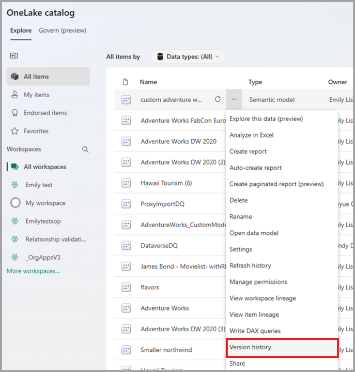The width and height of the screenshot is (355, 372).
Task: Open the ProxyImportDQ item
Action: pyautogui.click(x=163, y=204)
